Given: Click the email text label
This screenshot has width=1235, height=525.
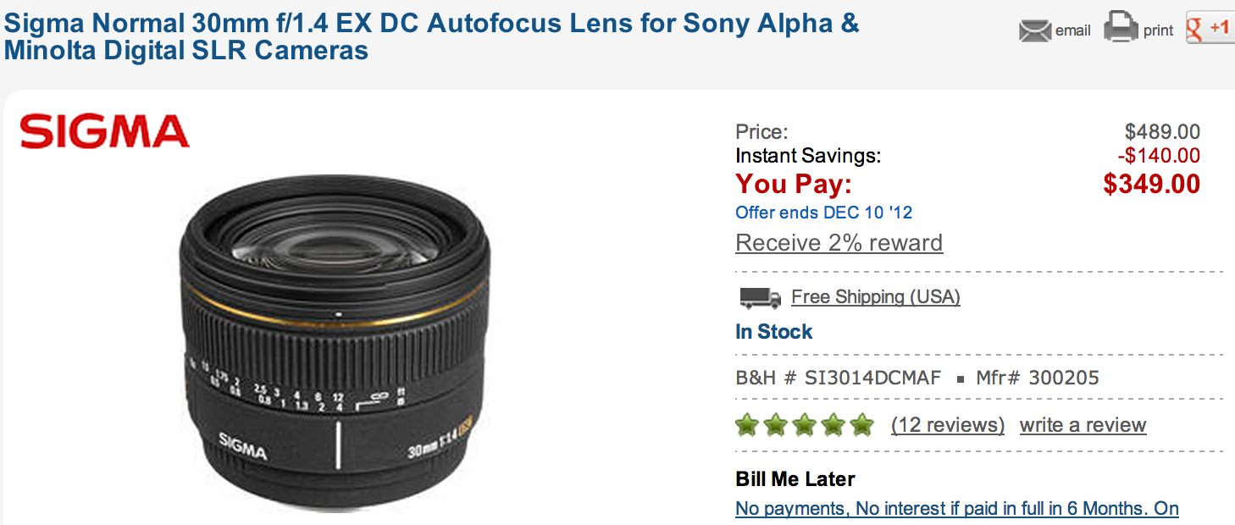Looking at the screenshot, I should coord(1073,30).
